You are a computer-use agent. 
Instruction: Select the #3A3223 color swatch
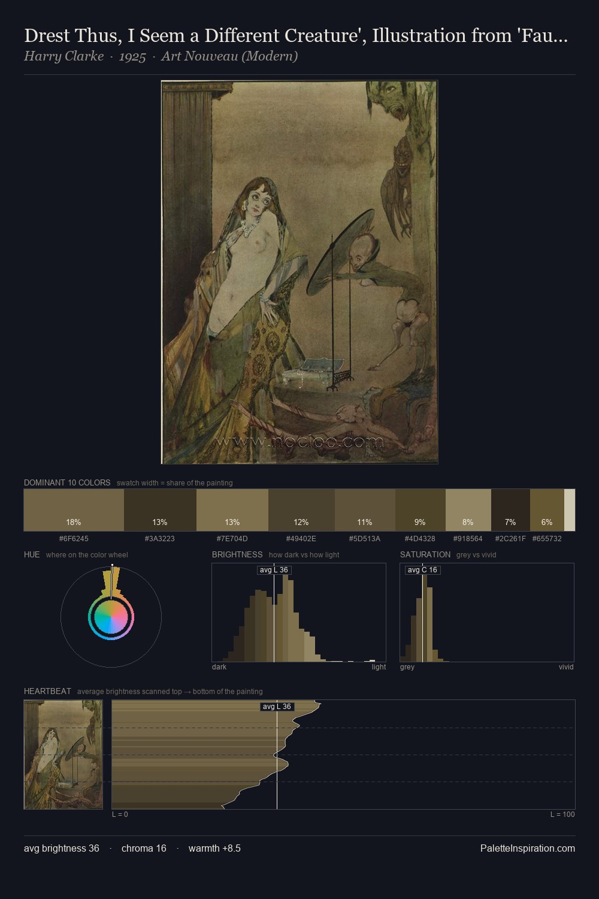160,510
